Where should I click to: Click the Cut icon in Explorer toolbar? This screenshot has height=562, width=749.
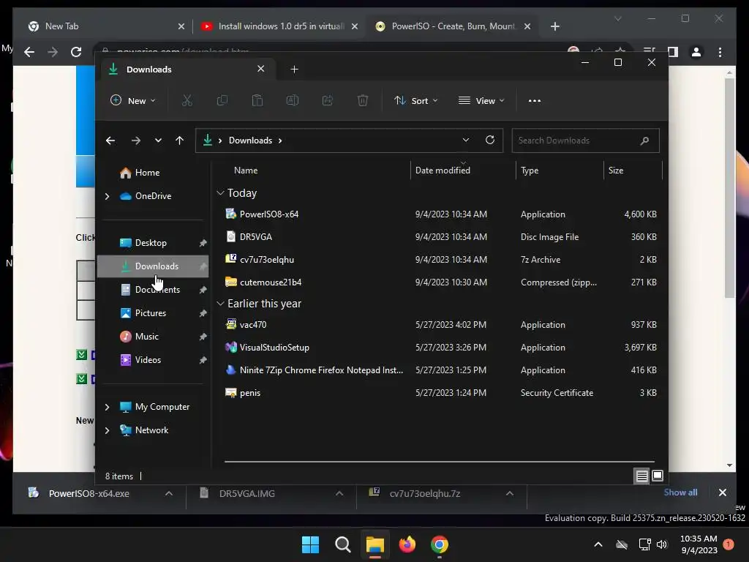coord(187,101)
